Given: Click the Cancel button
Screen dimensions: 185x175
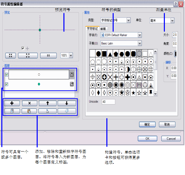Looking at the screenshot, I should coord(171,139).
